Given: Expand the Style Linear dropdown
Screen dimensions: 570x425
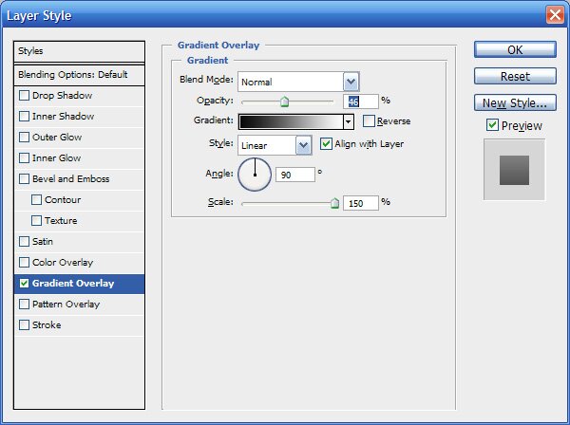Looking at the screenshot, I should click(x=304, y=145).
